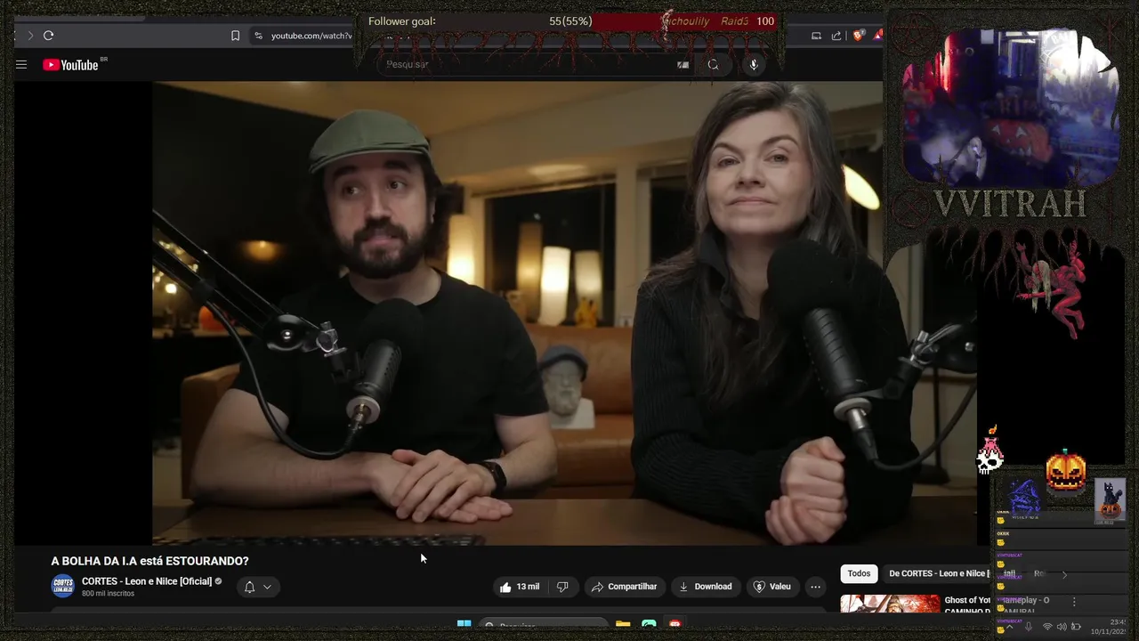Open the red app icon on the taskbar

coord(675,624)
